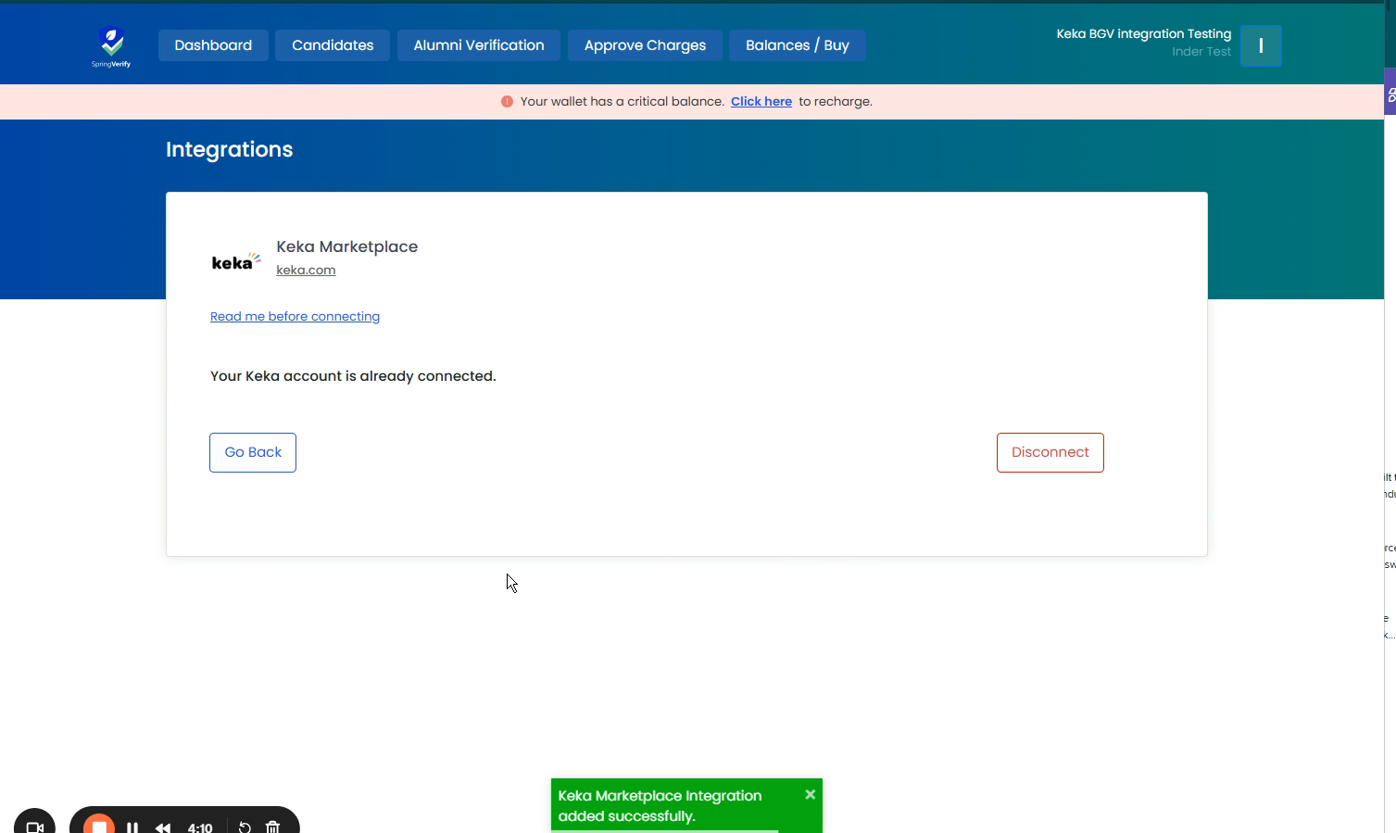The width and height of the screenshot is (1396, 833).
Task: Click the 'Click here' recharge link
Action: 761,102
